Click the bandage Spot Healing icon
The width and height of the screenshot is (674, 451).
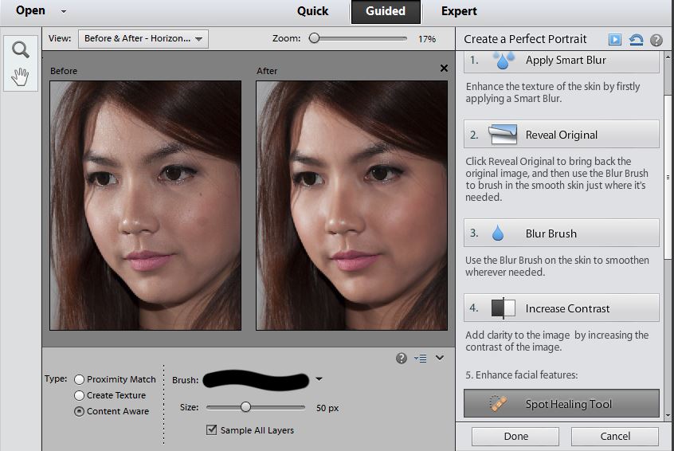click(498, 404)
